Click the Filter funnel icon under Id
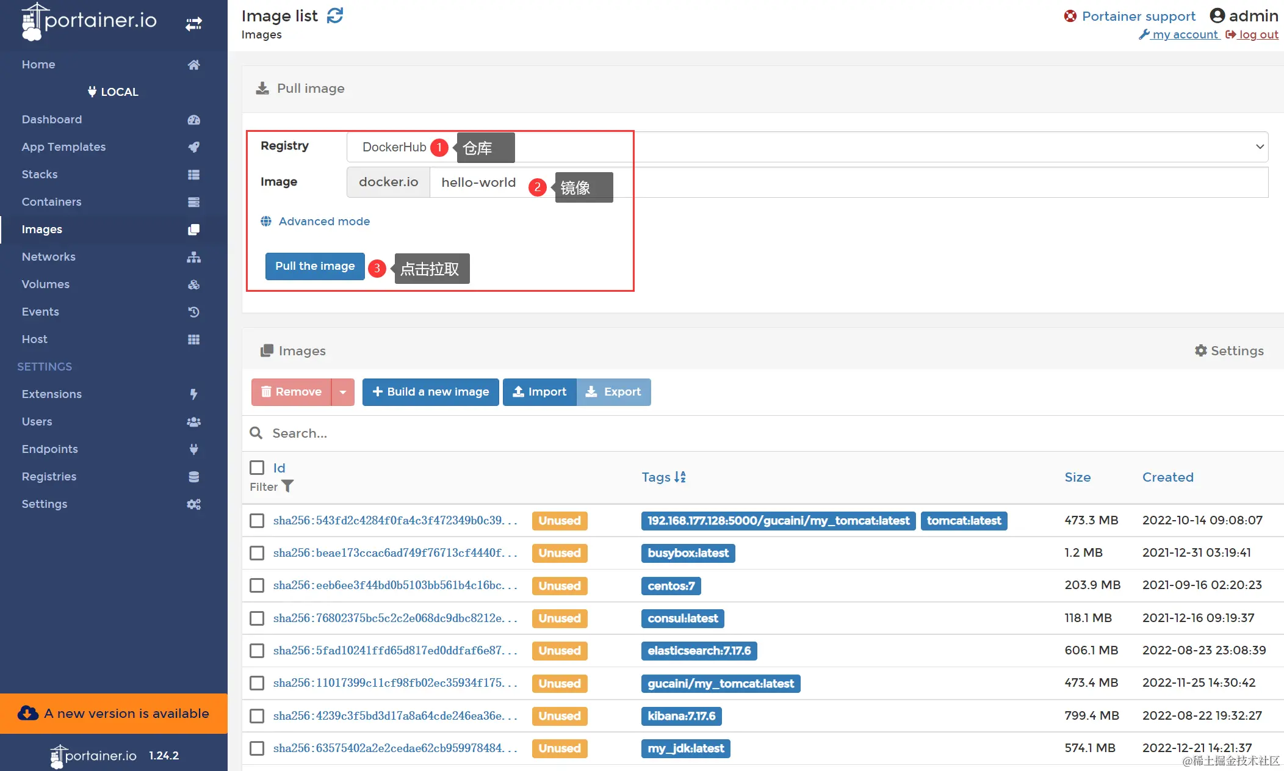The image size is (1284, 771). pyautogui.click(x=287, y=486)
